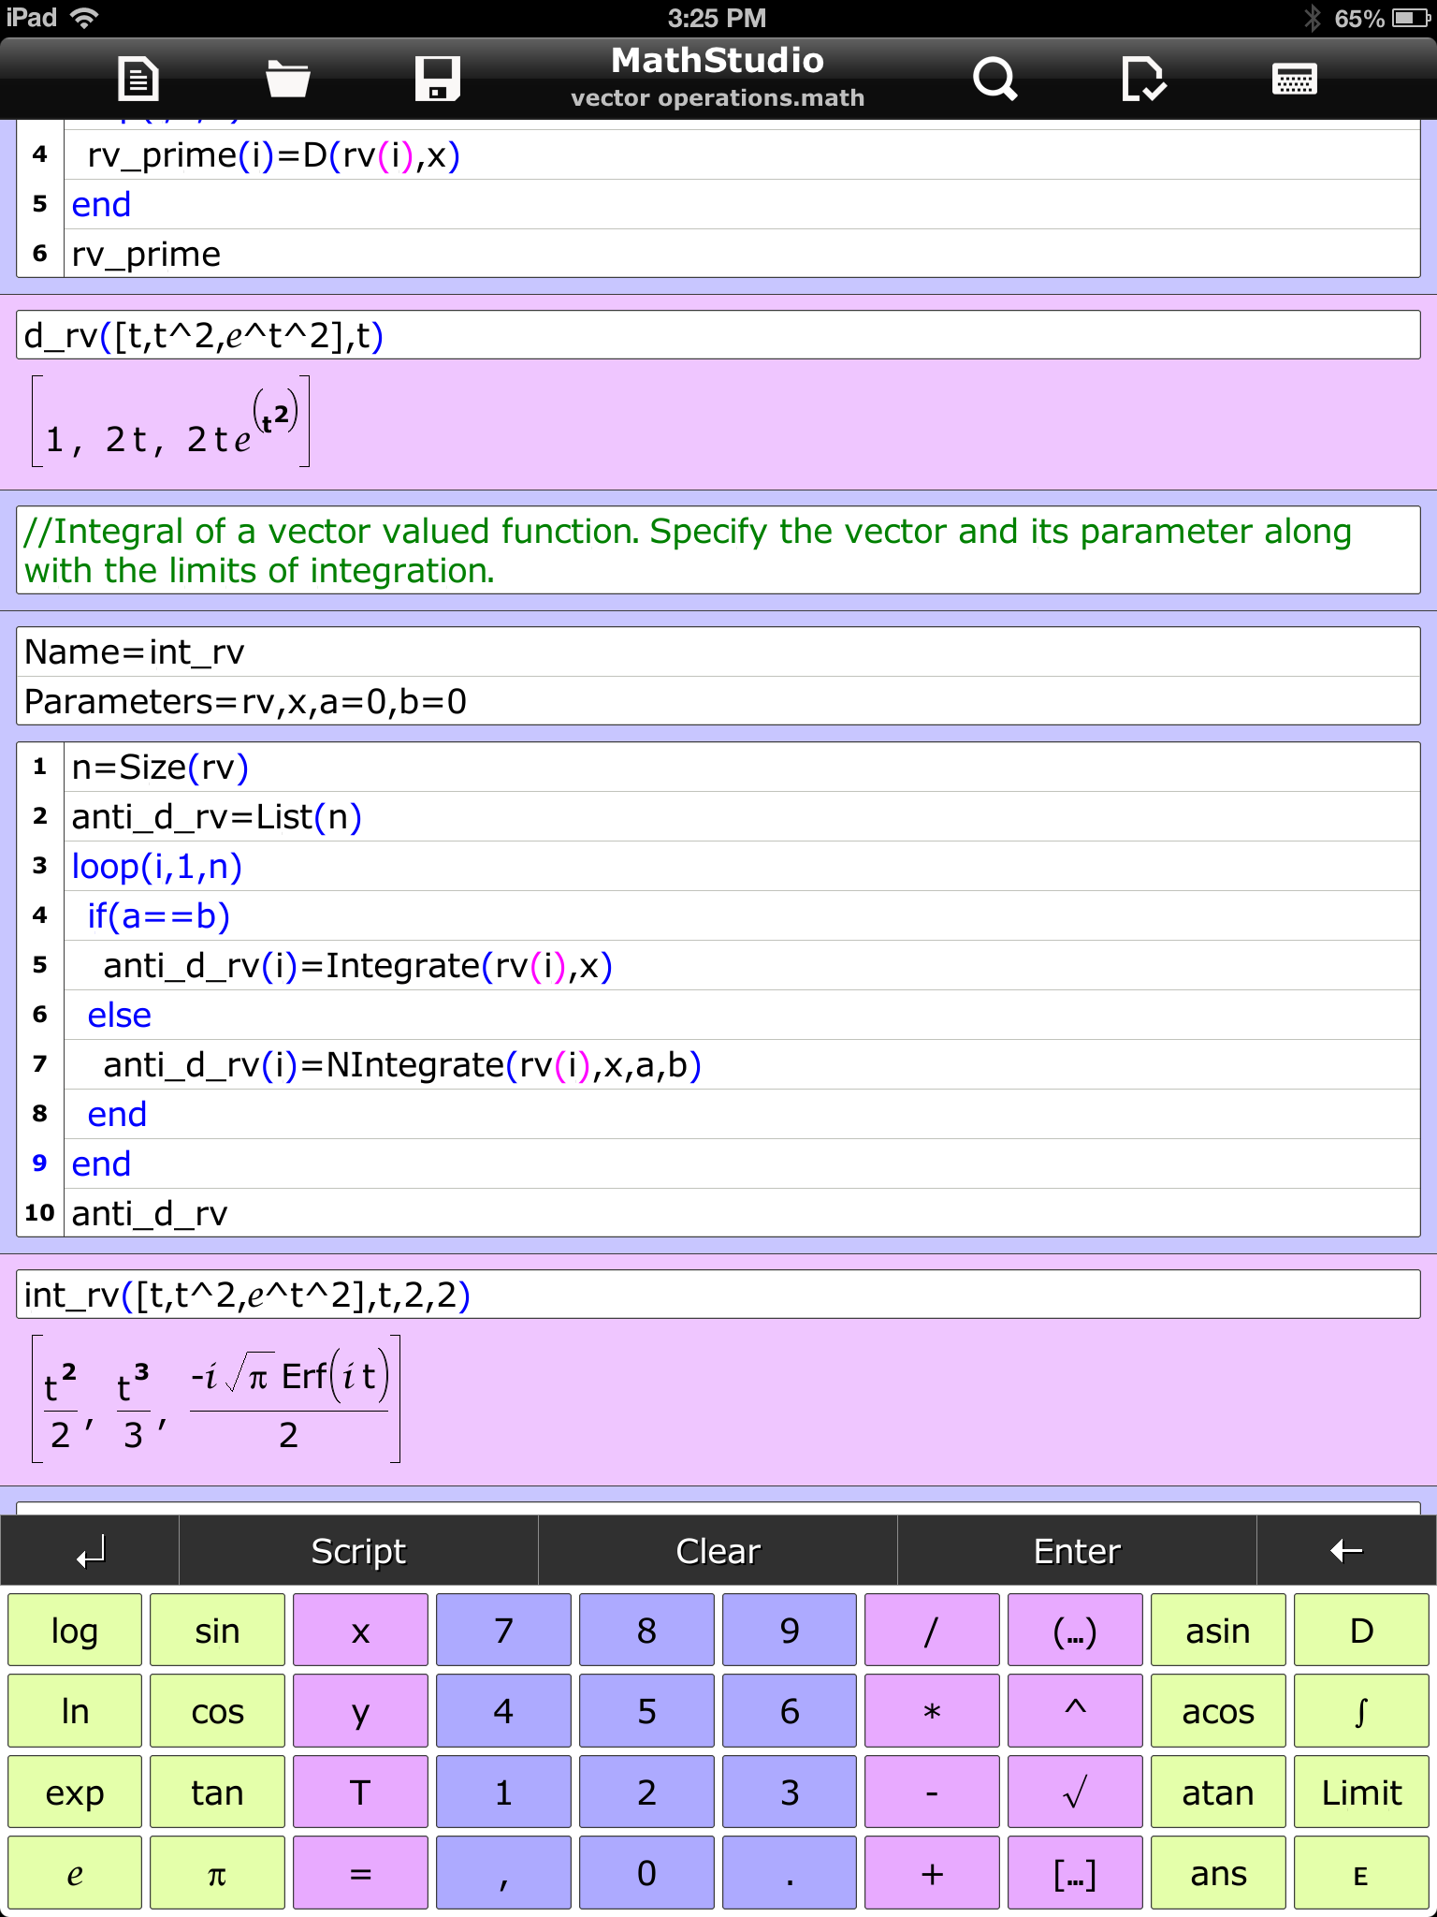Click the save floppy disk icon

437,79
